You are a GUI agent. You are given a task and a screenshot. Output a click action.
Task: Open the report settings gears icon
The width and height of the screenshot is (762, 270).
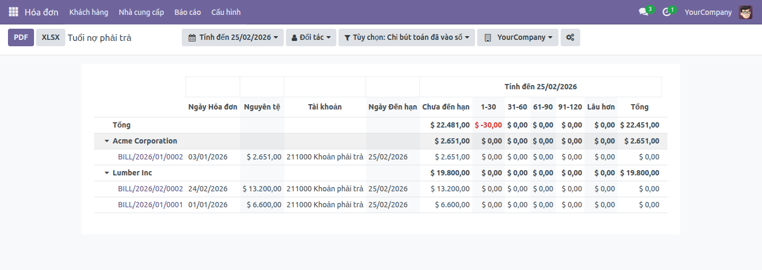coord(570,37)
